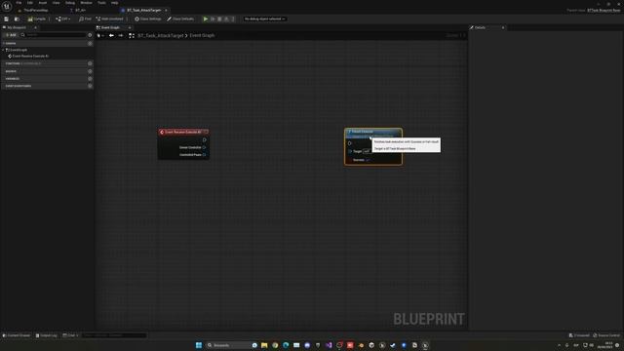Open the graph bookmarks dropdown
The width and height of the screenshot is (624, 351).
point(100,35)
